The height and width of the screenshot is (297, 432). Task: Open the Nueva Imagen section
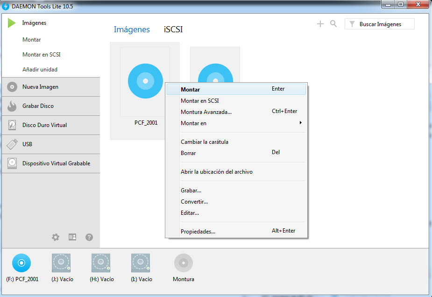(51, 87)
